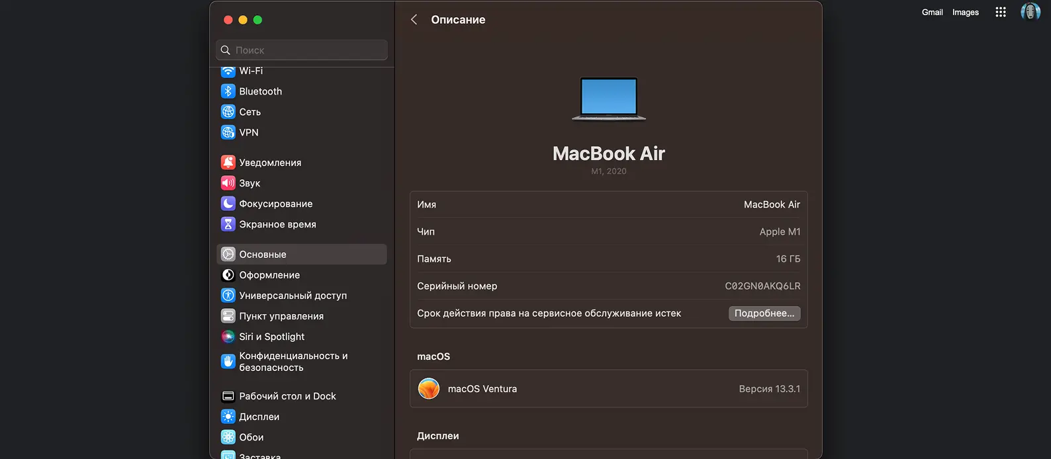The image size is (1051, 459).
Task: Select Оформление in the sidebar
Action: point(269,275)
